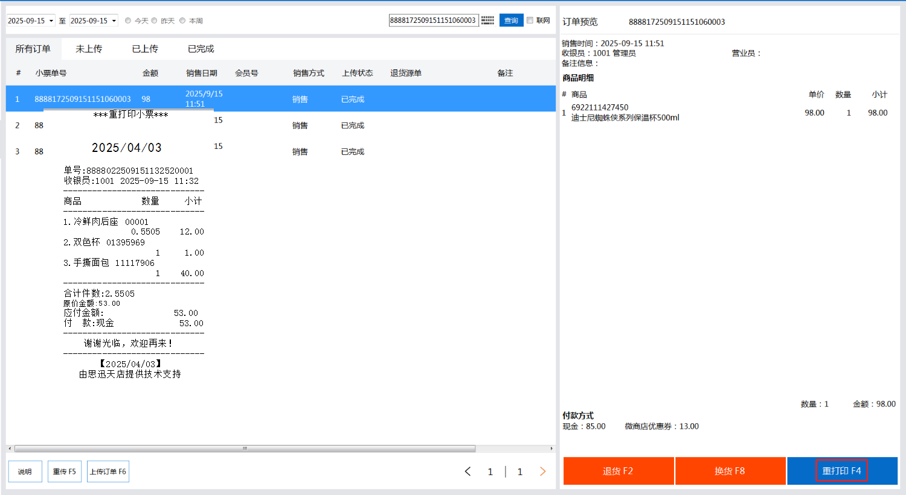906x495 pixels.
Task: Select the 本周 radio button
Action: point(182,20)
